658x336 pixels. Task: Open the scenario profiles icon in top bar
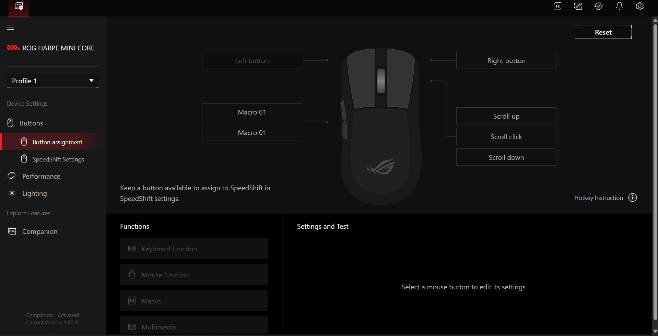pos(578,6)
